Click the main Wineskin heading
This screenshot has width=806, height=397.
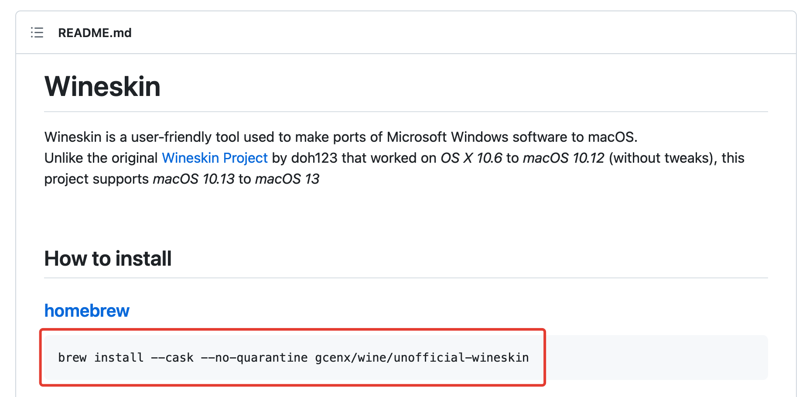tap(102, 86)
